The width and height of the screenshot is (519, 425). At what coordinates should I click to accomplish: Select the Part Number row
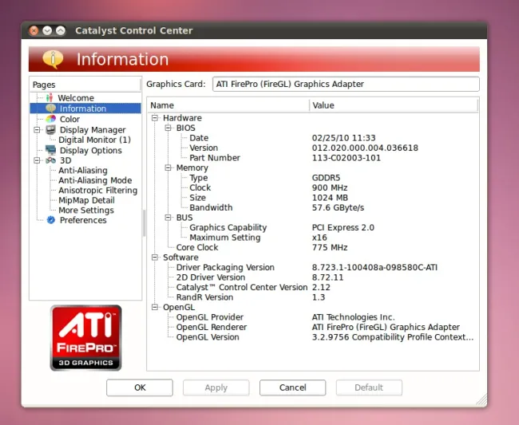pos(313,158)
